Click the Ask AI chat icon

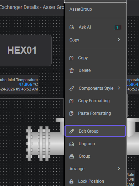(72, 27)
